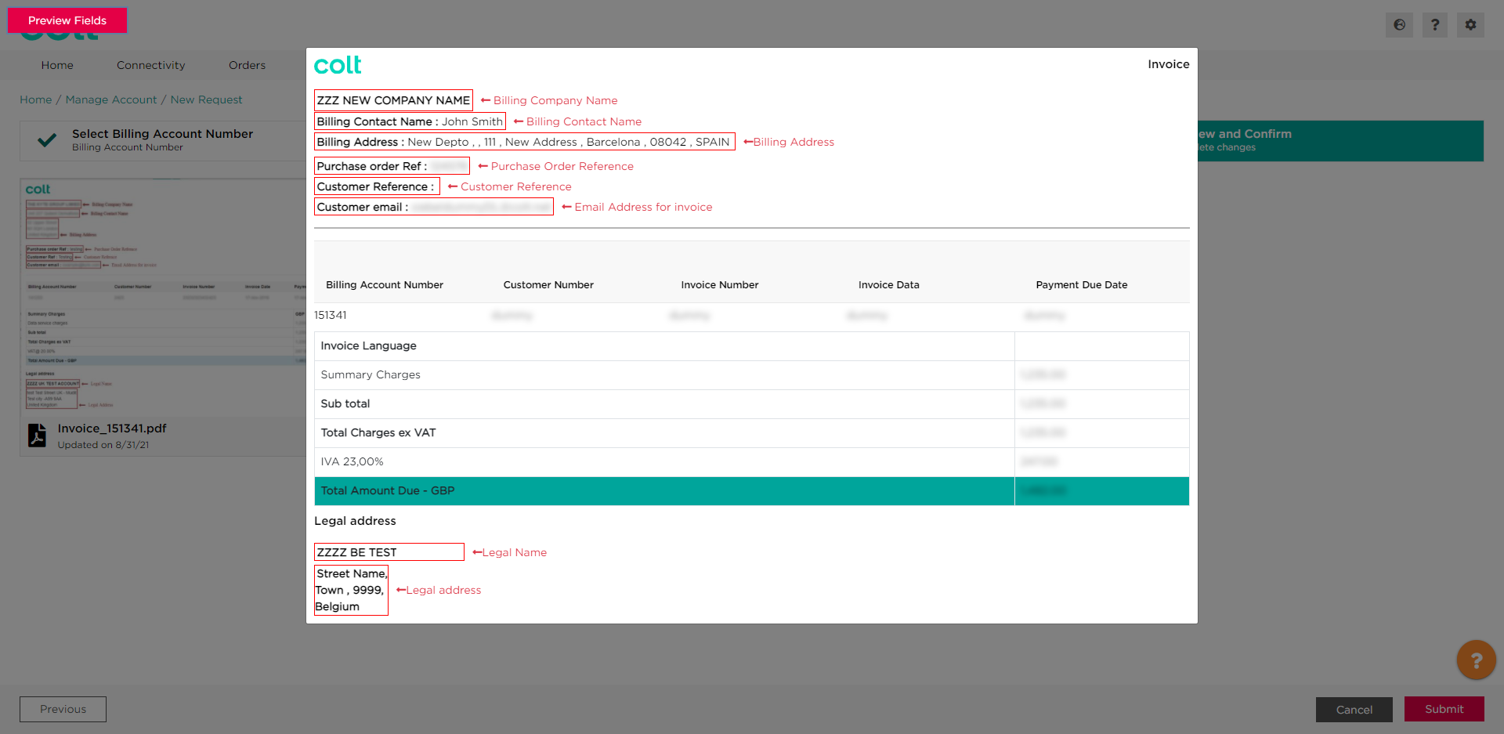Open the Orders menu

click(x=247, y=65)
